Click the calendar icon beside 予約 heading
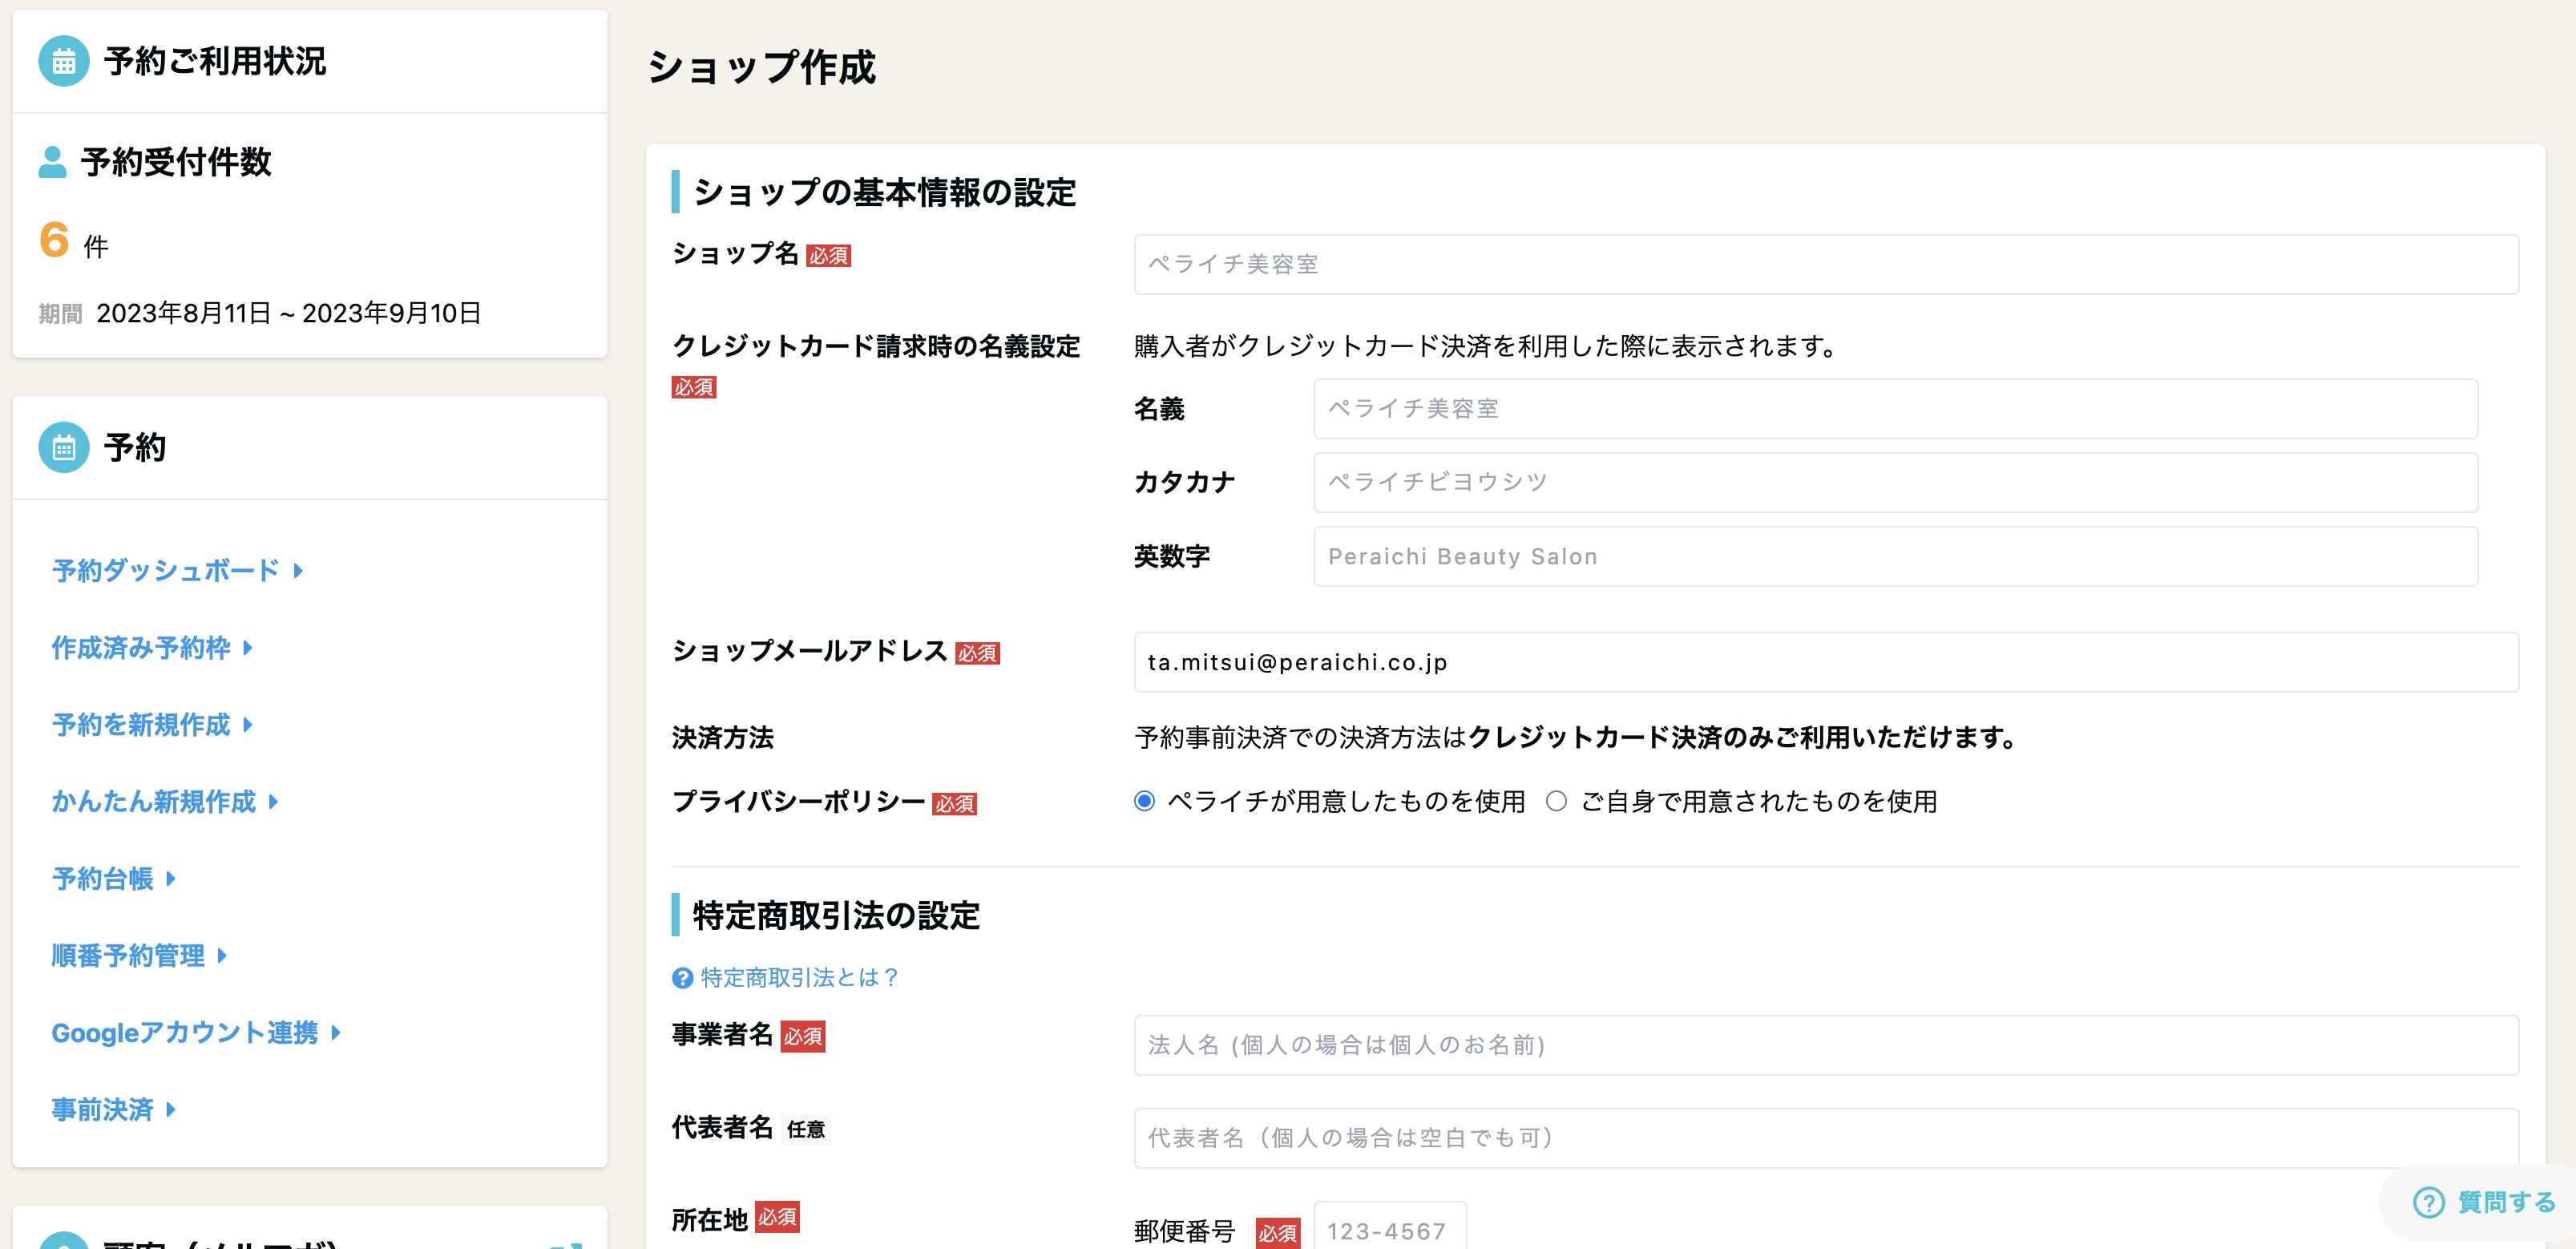Viewport: 2576px width, 1249px height. coord(64,447)
